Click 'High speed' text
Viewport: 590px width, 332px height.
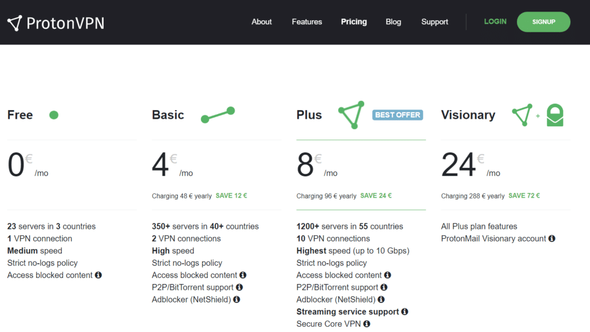point(173,251)
